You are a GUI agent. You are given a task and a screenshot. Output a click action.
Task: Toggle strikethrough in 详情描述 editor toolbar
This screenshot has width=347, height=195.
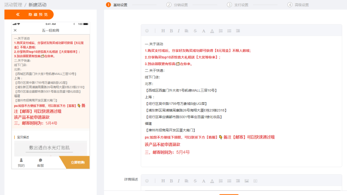195,181
